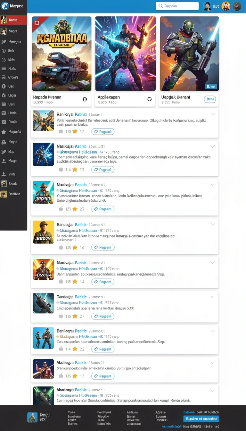Expand the Ranikrya post chevron
Image resolution: width=246 pixels, height=431 pixels.
(x=212, y=114)
